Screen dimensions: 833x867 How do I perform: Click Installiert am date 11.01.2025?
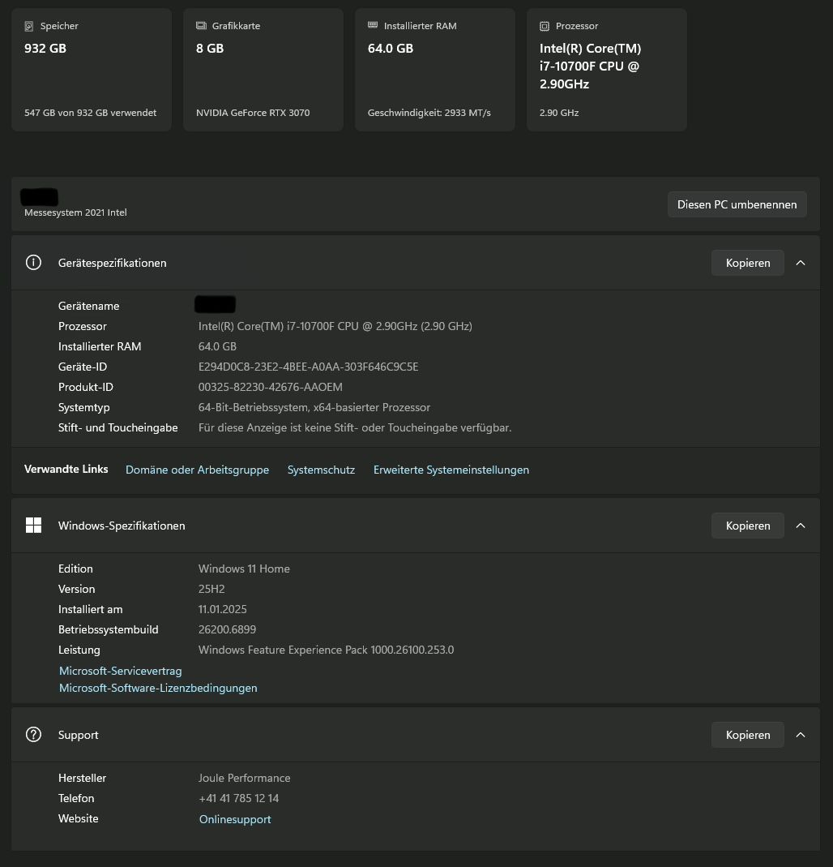tap(223, 609)
